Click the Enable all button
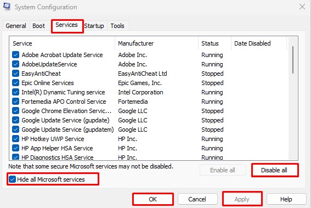Image resolution: width=311 pixels, height=208 pixels. click(x=223, y=170)
